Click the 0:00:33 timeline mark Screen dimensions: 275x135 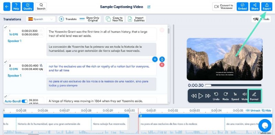point(195,111)
